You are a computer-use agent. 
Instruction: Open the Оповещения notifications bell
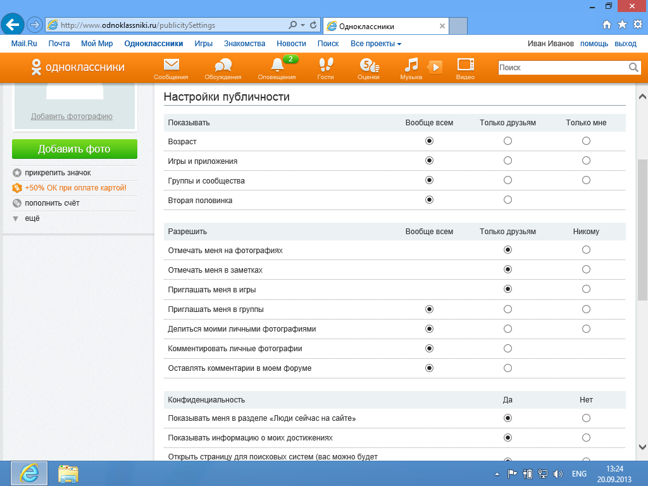point(277,68)
